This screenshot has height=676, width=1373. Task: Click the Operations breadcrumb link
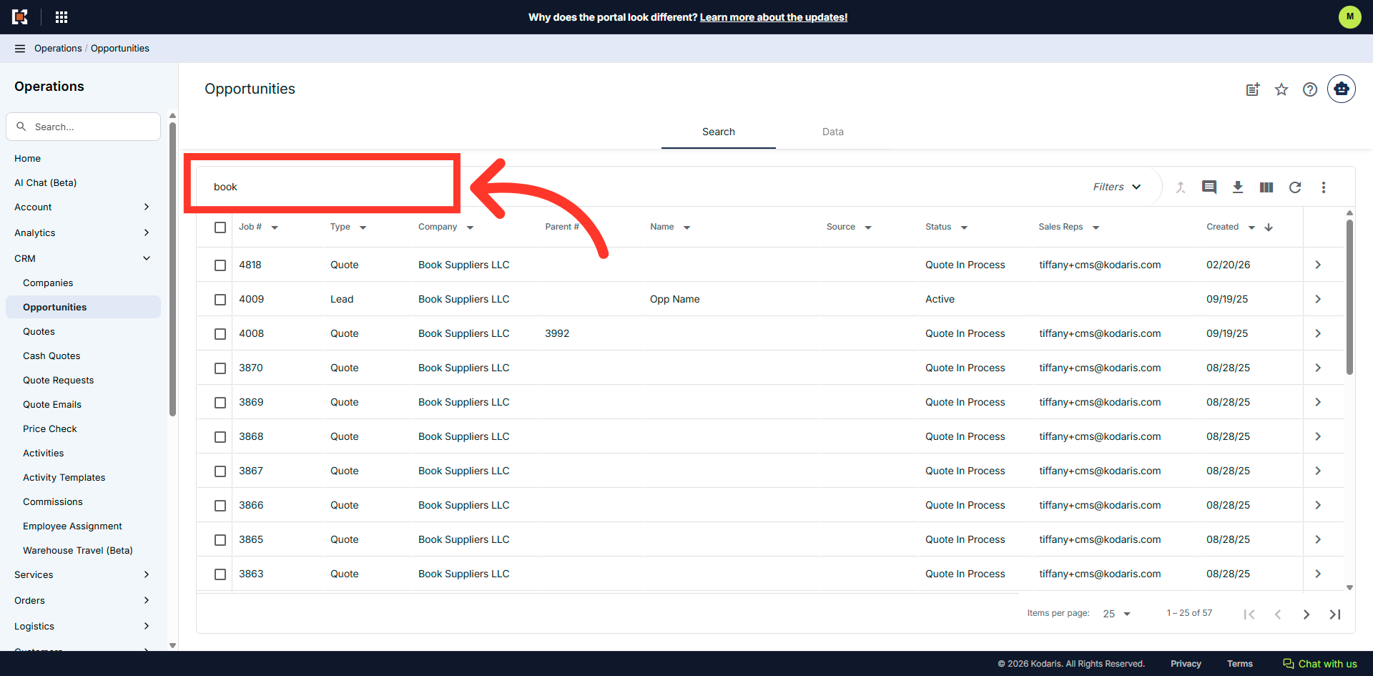(58, 49)
